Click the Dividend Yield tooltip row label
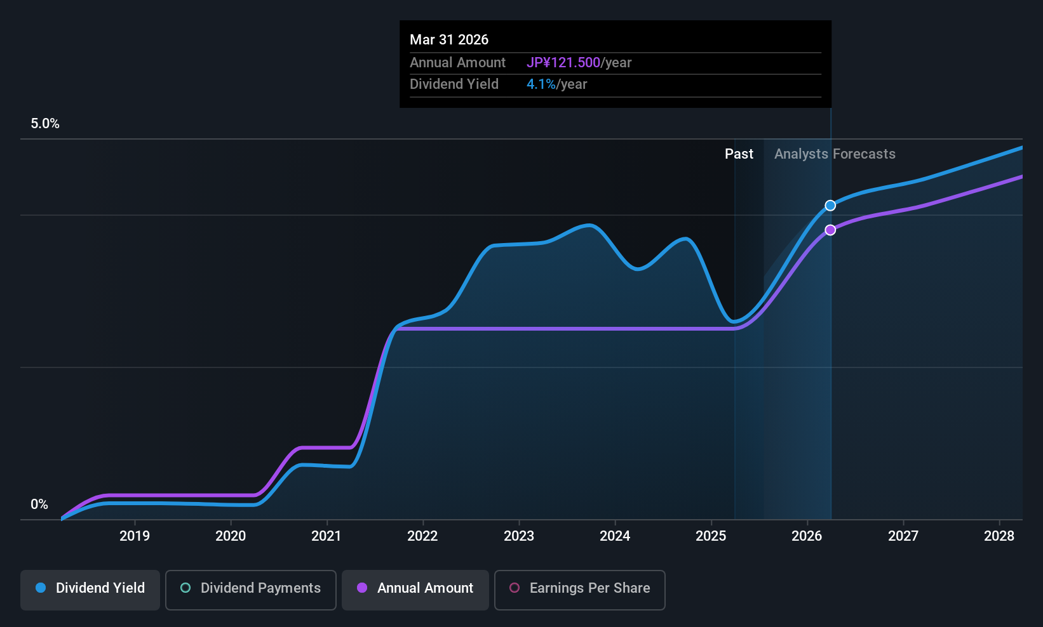Viewport: 1043px width, 627px height. [454, 84]
